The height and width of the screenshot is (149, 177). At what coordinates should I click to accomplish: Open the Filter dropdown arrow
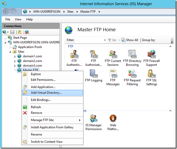click(x=105, y=40)
